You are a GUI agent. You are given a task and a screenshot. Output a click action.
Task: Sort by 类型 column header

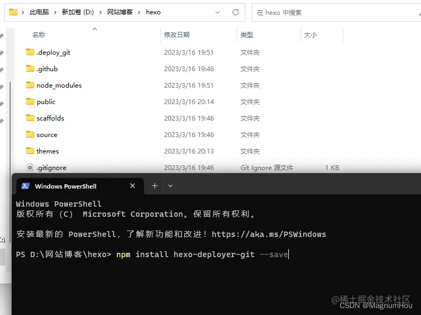click(x=247, y=35)
